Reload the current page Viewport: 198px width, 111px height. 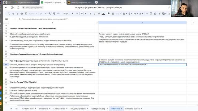[x=18, y=7]
